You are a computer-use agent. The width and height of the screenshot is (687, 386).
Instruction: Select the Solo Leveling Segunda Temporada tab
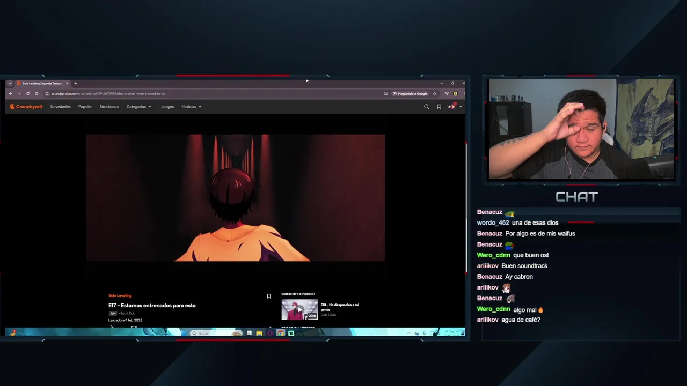(42, 83)
